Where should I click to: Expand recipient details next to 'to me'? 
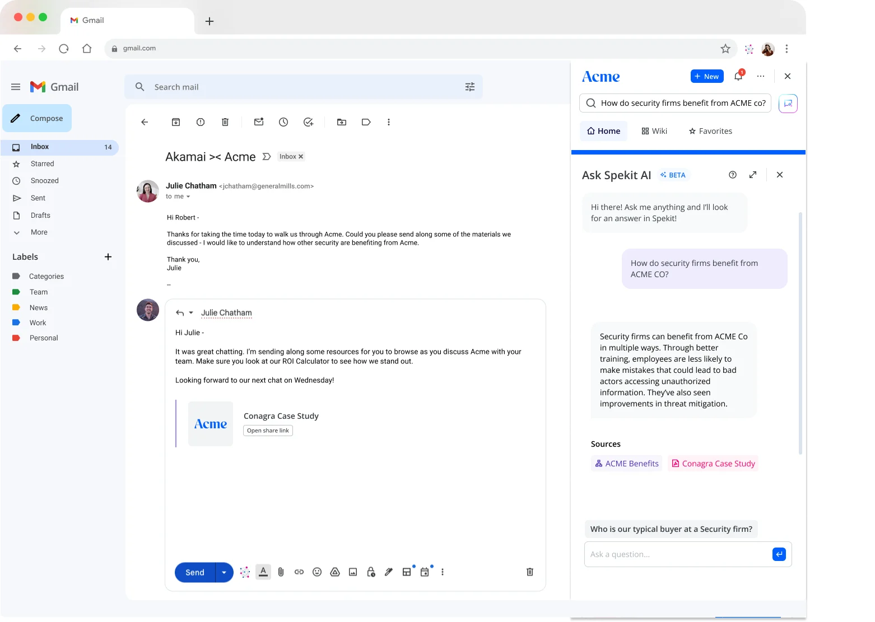[188, 197]
